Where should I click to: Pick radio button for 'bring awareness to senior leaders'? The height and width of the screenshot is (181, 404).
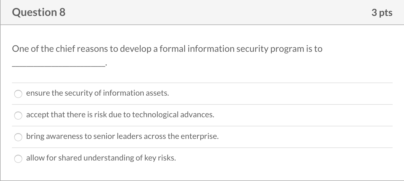coord(18,137)
